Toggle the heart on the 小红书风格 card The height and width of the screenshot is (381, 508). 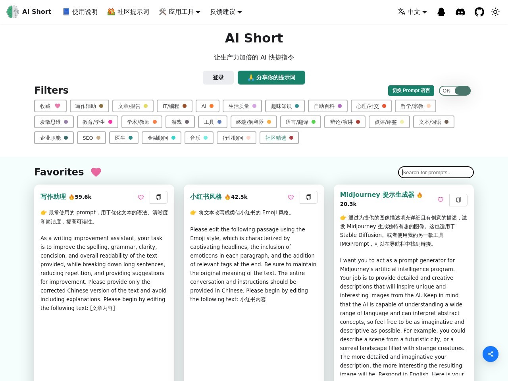[x=291, y=197]
